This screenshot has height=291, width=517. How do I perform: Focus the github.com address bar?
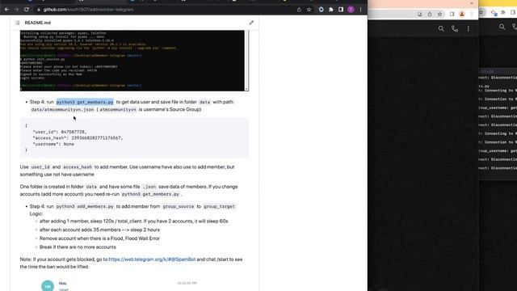[x=165, y=10]
